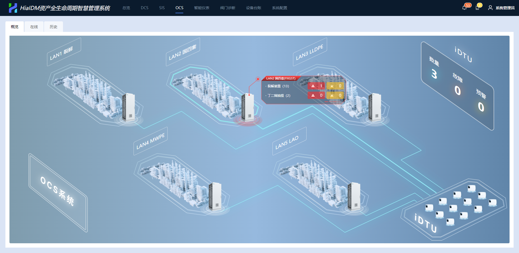Switch to the 在线 tab
Viewport: 519px width, 253px height.
click(34, 27)
